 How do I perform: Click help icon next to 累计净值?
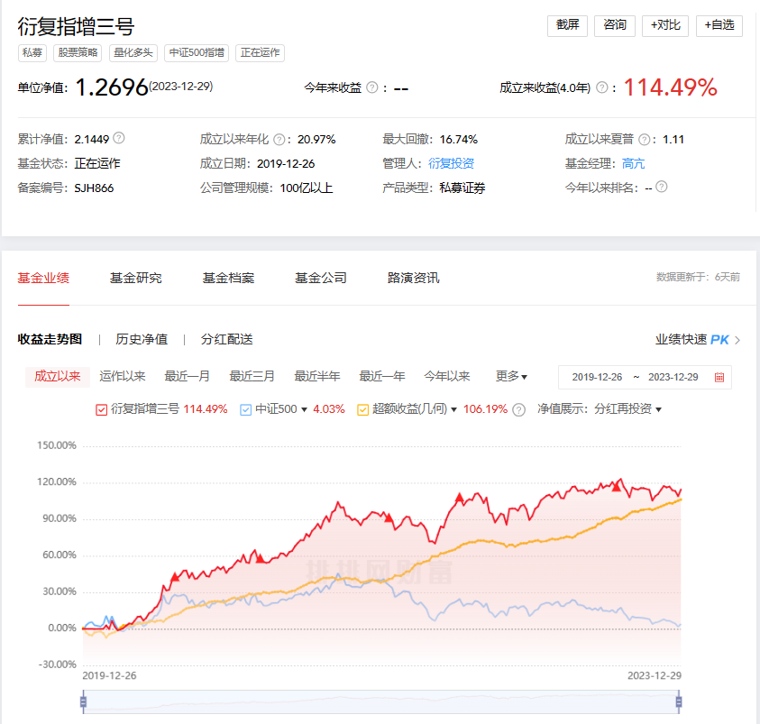[119, 138]
